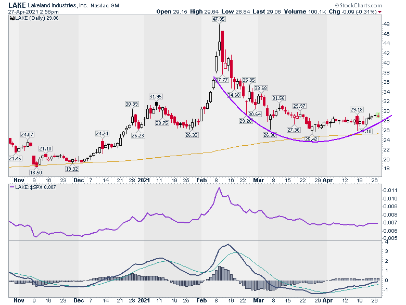This screenshot has width=406, height=305.
Task: Click the 27-Apr-2021 2:56pm timestamp
Action: pyautogui.click(x=33, y=11)
